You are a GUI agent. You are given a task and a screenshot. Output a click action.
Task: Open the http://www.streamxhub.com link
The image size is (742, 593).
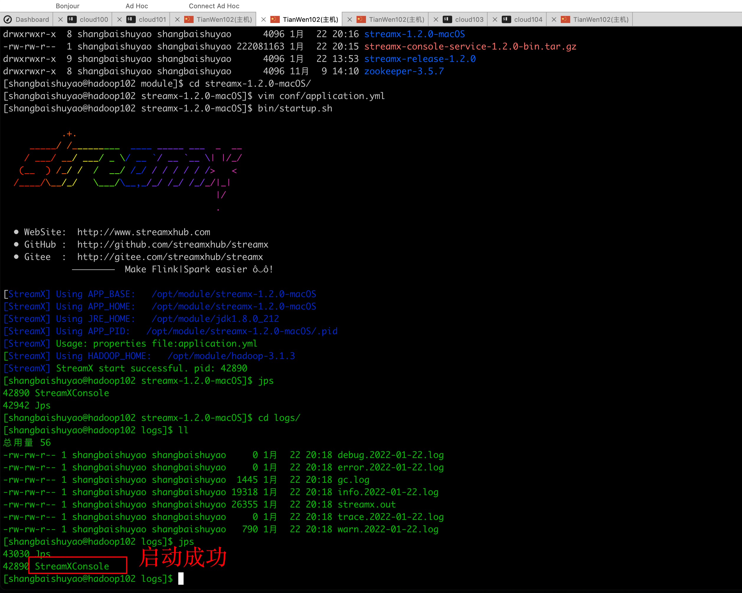[x=143, y=232]
